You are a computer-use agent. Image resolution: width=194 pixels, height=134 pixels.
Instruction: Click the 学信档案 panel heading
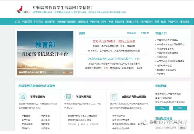tap(161, 86)
